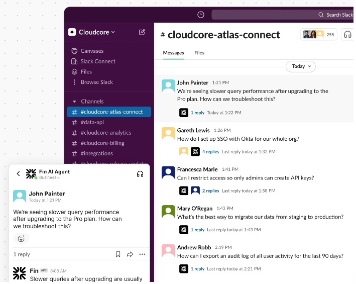View 2 replies under Francesca Marie's message
Screen dimensions: 356x284
(x=210, y=191)
